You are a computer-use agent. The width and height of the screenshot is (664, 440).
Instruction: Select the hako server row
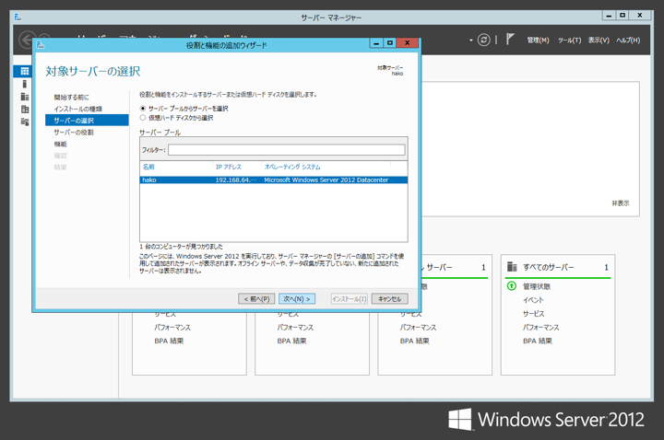pos(274,179)
